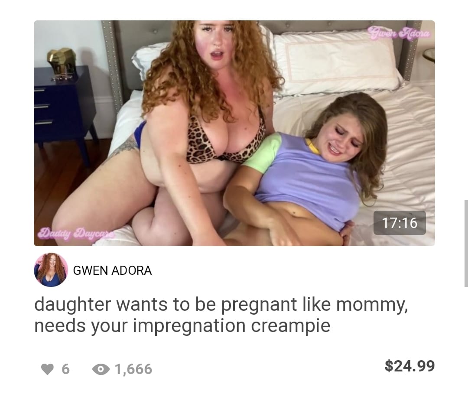Click the eye views icon

click(101, 369)
